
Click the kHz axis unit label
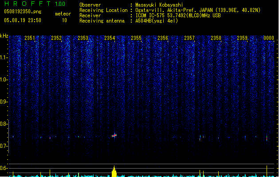coord(4,36)
